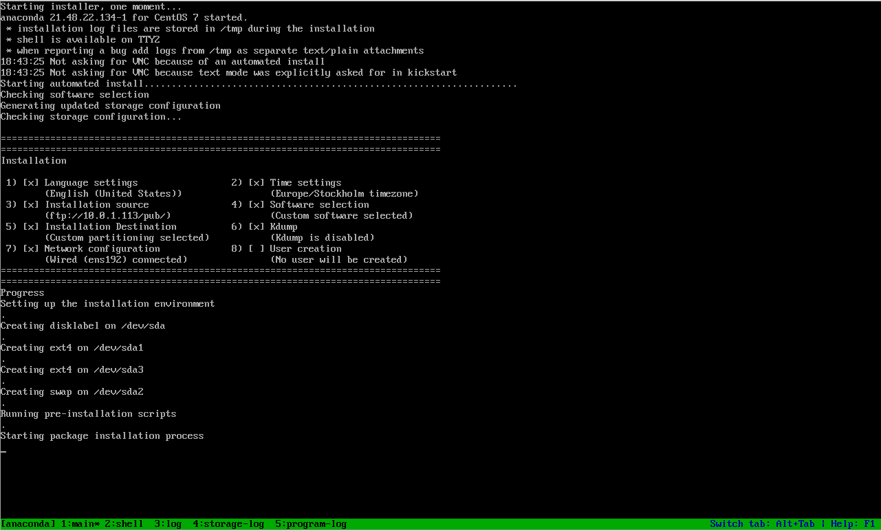
Task: Toggle the Software selection [x] checkbox
Action: [256, 205]
